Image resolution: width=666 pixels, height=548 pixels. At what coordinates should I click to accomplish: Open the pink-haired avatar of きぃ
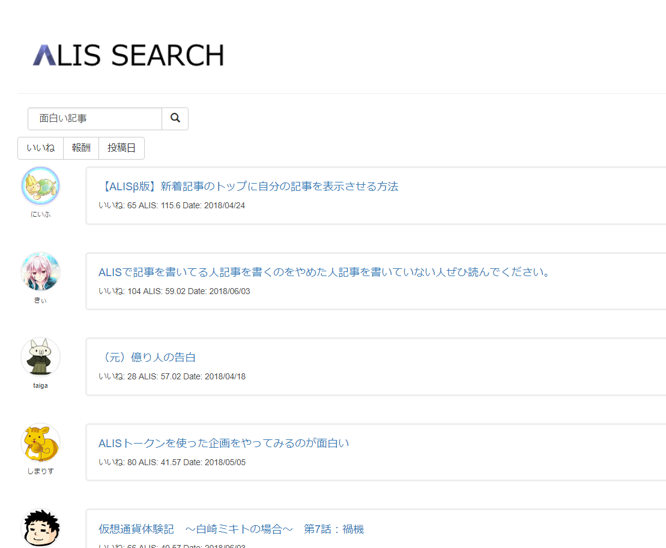40,272
